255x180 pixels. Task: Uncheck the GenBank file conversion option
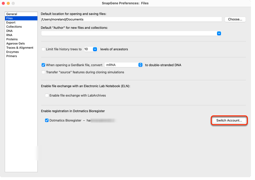(43, 65)
